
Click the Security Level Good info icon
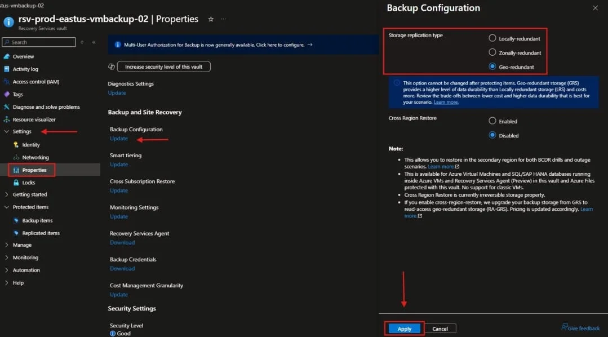[113, 334]
